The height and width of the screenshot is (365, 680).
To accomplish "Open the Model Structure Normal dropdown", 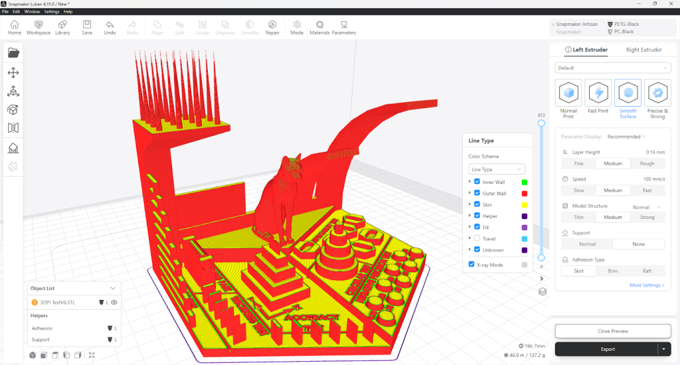I will click(x=647, y=207).
